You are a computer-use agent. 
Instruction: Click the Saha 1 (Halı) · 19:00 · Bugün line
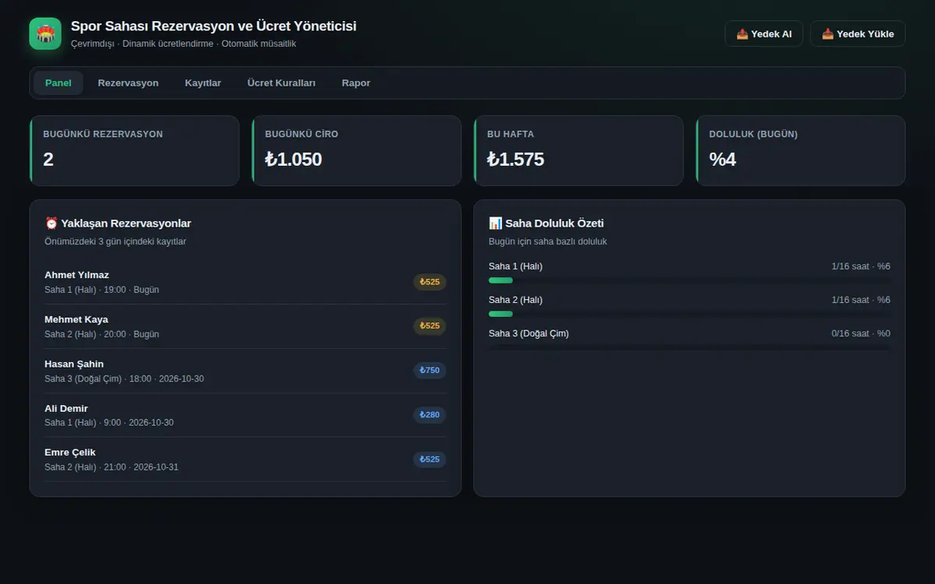pyautogui.click(x=101, y=290)
